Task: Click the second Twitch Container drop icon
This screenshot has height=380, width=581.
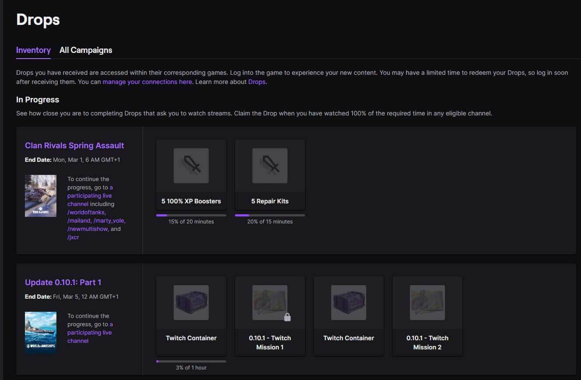Action: point(349,303)
